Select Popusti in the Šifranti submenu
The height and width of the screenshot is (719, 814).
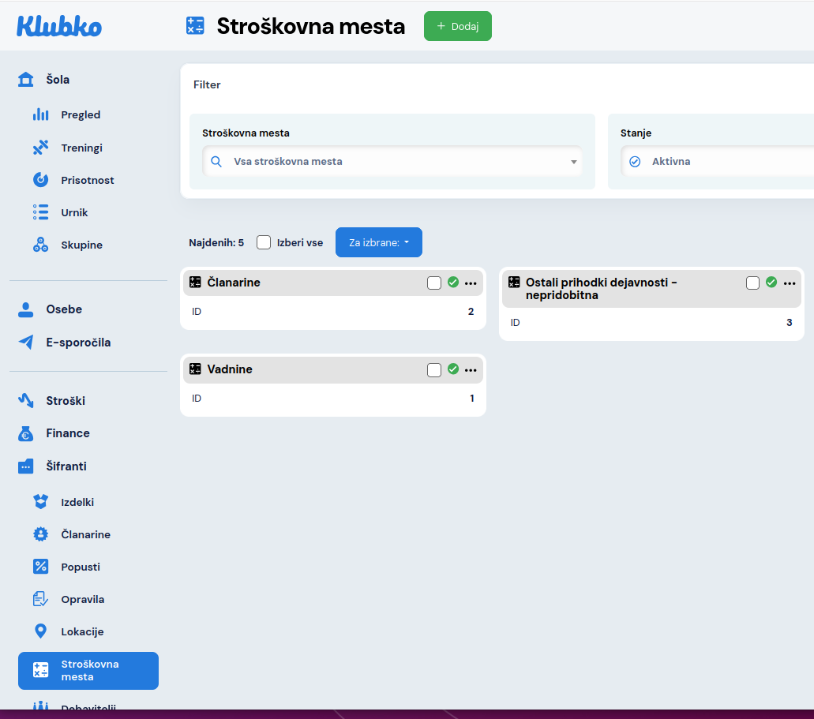click(80, 567)
